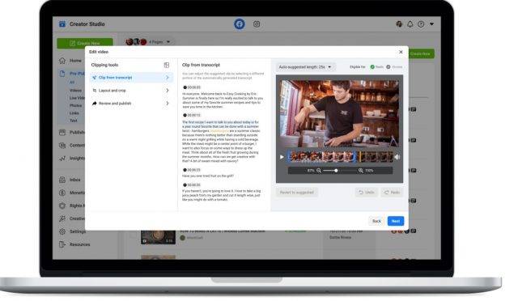Expand the Clip from transcript chevron
The width and height of the screenshot is (518, 301).
point(168,78)
